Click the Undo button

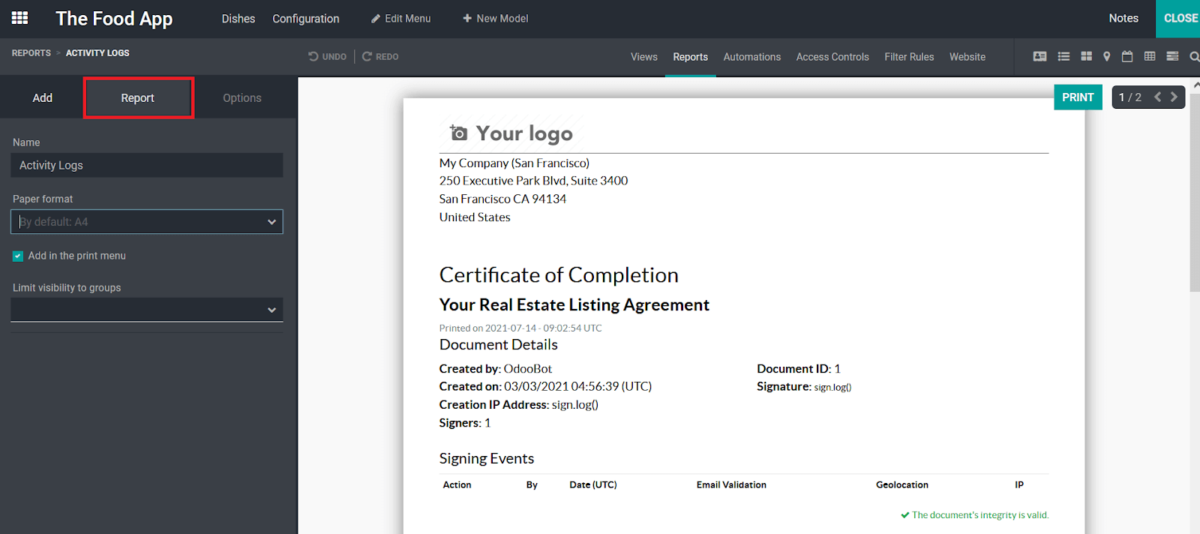pos(327,57)
